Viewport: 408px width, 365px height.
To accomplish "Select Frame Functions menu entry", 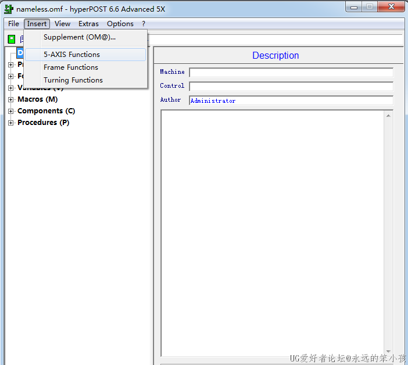I will click(85, 67).
